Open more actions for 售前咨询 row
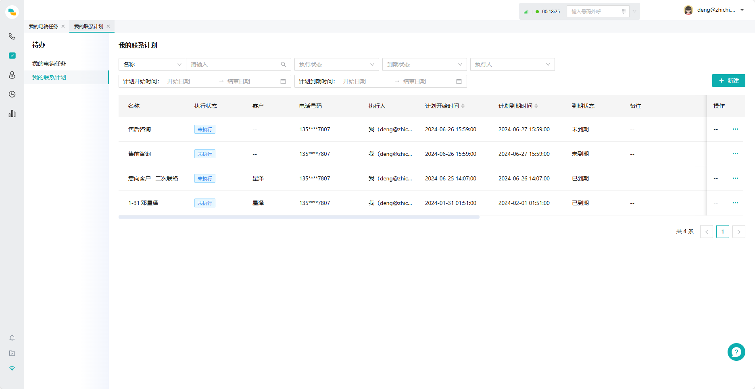 tap(735, 154)
